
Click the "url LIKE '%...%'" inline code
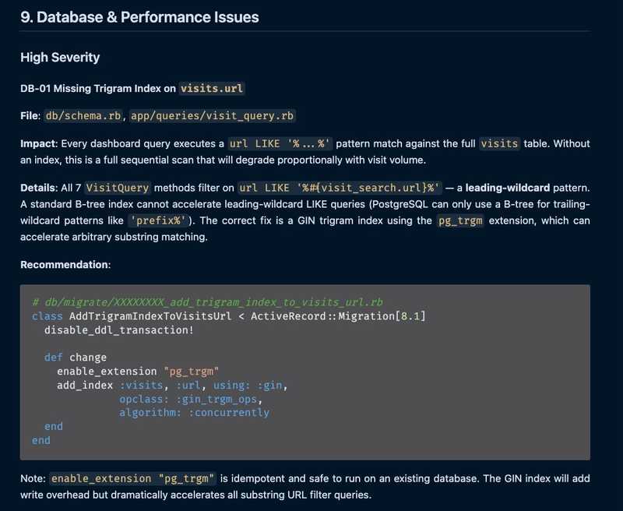click(280, 143)
